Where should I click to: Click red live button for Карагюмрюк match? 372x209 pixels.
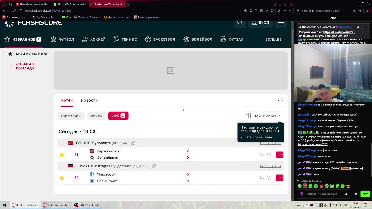point(280,154)
